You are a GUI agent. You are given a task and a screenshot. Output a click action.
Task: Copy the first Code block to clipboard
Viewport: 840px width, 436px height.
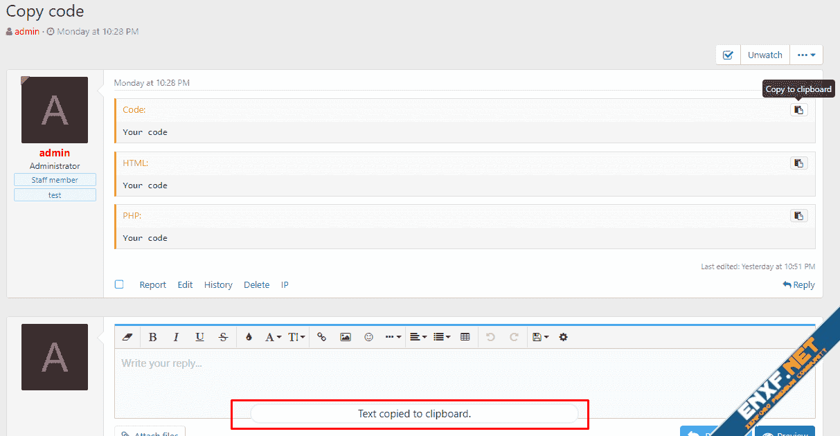tap(798, 110)
